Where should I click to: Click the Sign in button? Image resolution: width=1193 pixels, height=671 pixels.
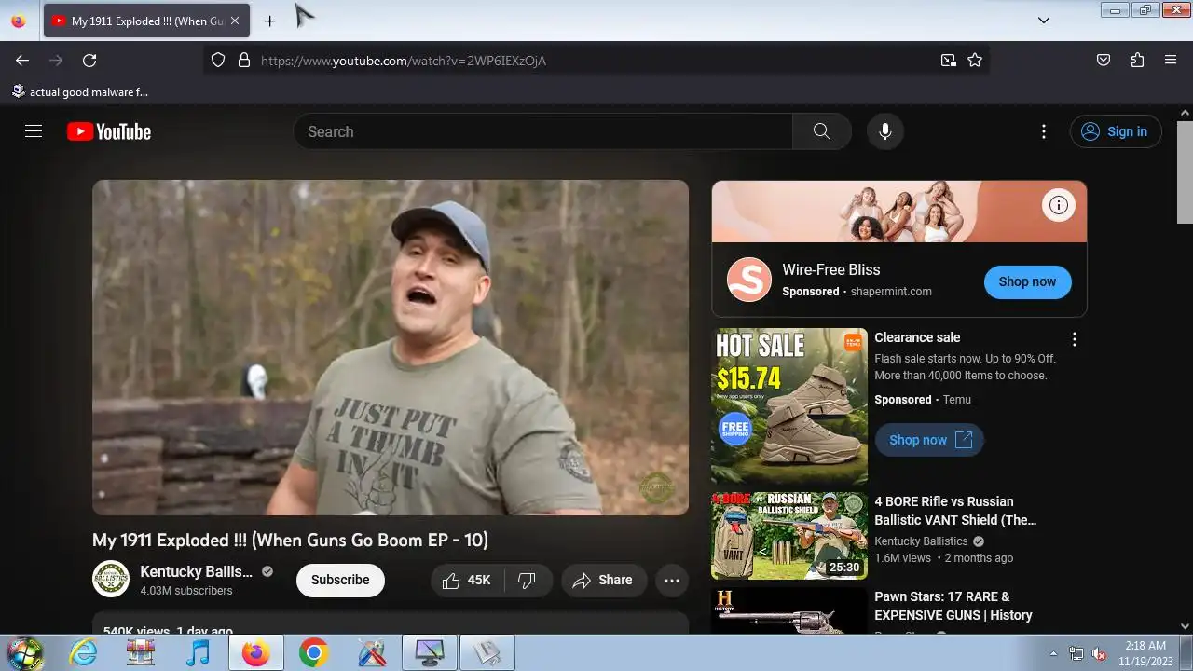coord(1116,131)
